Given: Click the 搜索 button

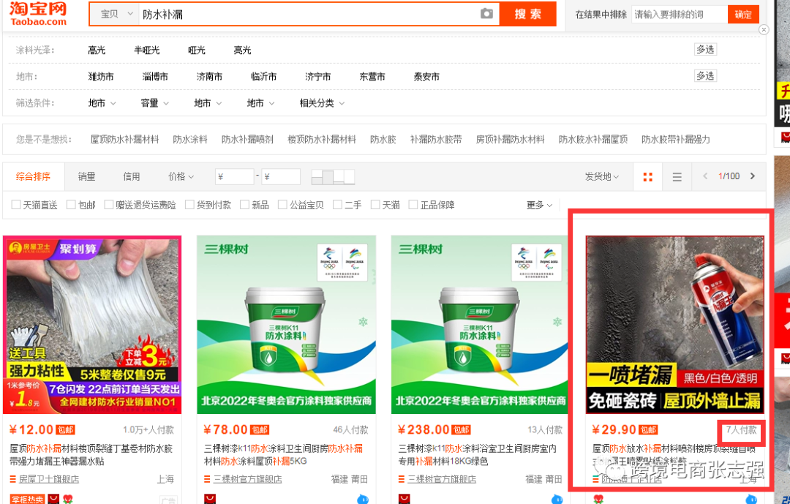Looking at the screenshot, I should click(x=528, y=14).
